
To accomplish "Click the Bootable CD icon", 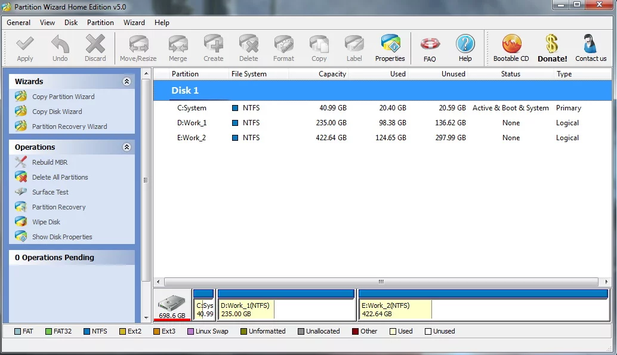I will 511,45.
